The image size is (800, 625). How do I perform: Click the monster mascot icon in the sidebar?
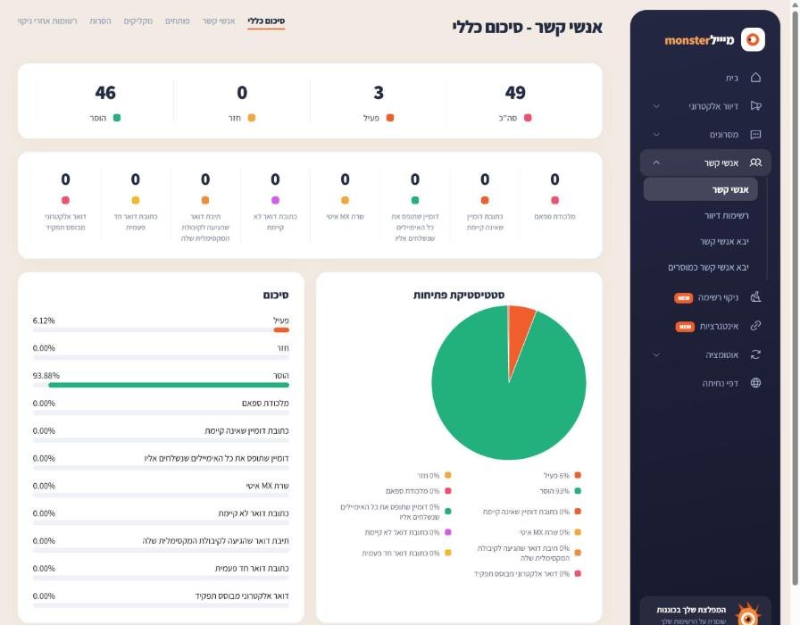tap(748, 613)
